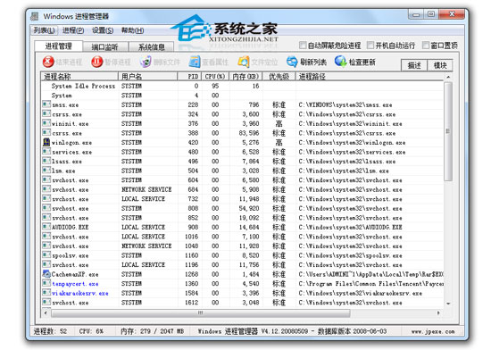Viewport: 491px width, 350px height.
Task: Check the 窗口置顶 (always on top) box
Action: click(x=426, y=46)
